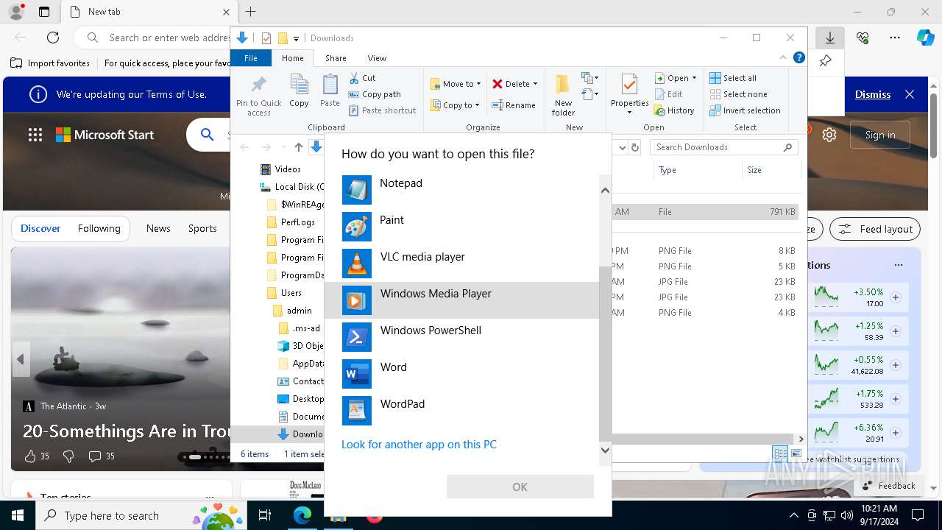This screenshot has height=530, width=942.
Task: Click Copy path in the ribbon
Action: [x=375, y=94]
